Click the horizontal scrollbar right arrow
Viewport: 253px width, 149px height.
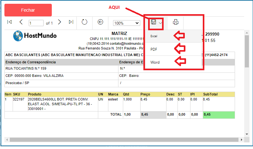pyautogui.click(x=242, y=140)
